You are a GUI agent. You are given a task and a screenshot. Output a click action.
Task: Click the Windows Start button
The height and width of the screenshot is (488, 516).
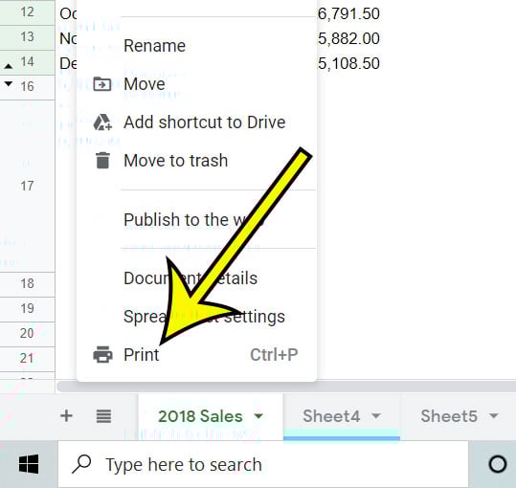(x=29, y=464)
